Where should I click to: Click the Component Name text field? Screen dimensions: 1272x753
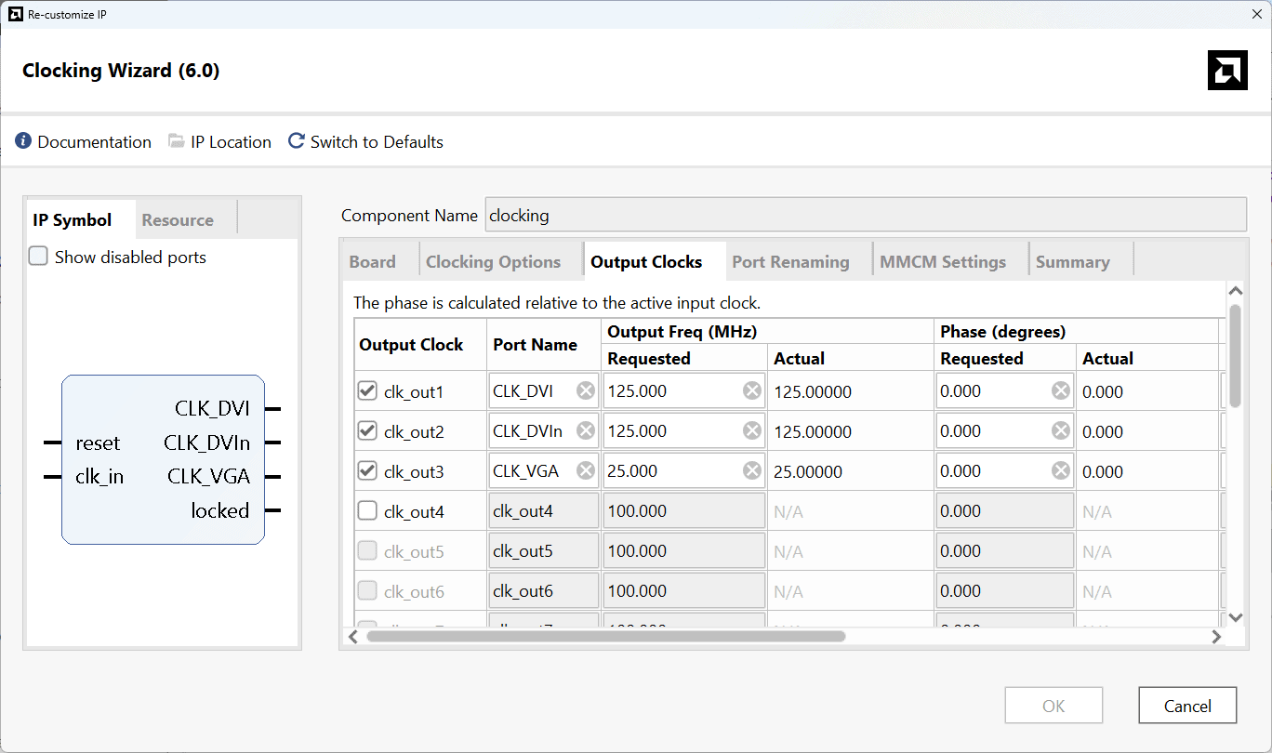(x=865, y=216)
